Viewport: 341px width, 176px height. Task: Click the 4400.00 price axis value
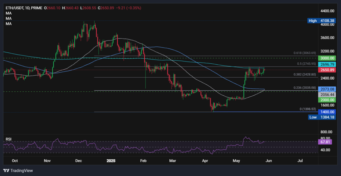327,11
